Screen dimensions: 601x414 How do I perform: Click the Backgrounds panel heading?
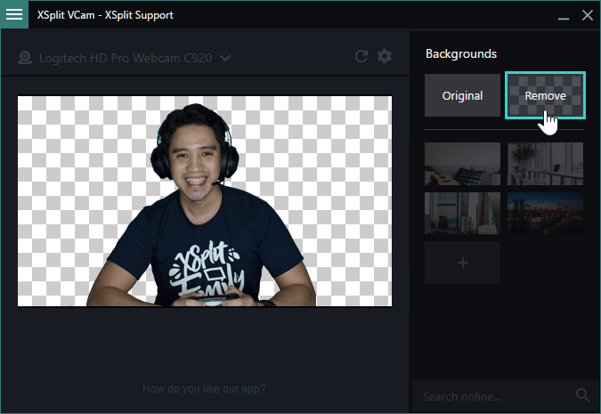click(461, 54)
